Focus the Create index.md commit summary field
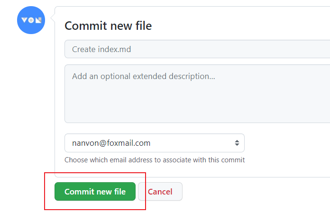This screenshot has height=221, width=330. pos(197,49)
